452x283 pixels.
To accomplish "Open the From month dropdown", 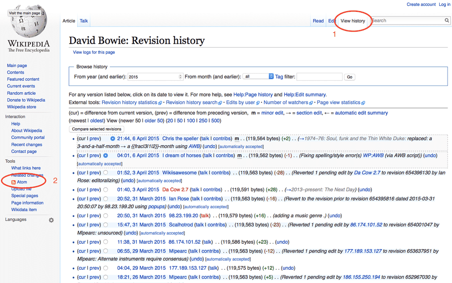I will 258,76.
